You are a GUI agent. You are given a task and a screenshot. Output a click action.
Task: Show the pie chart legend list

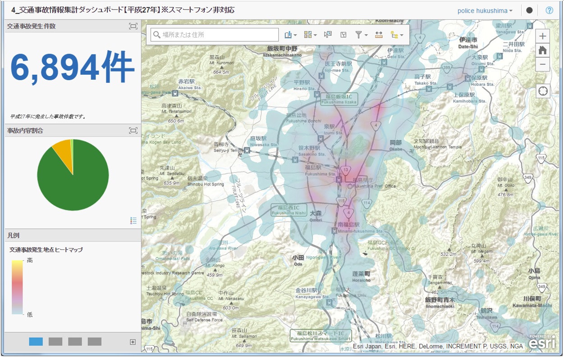coord(133,221)
